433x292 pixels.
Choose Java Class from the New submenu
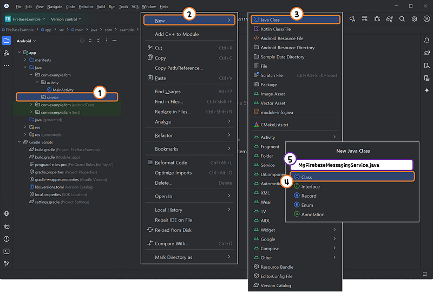[x=296, y=20]
